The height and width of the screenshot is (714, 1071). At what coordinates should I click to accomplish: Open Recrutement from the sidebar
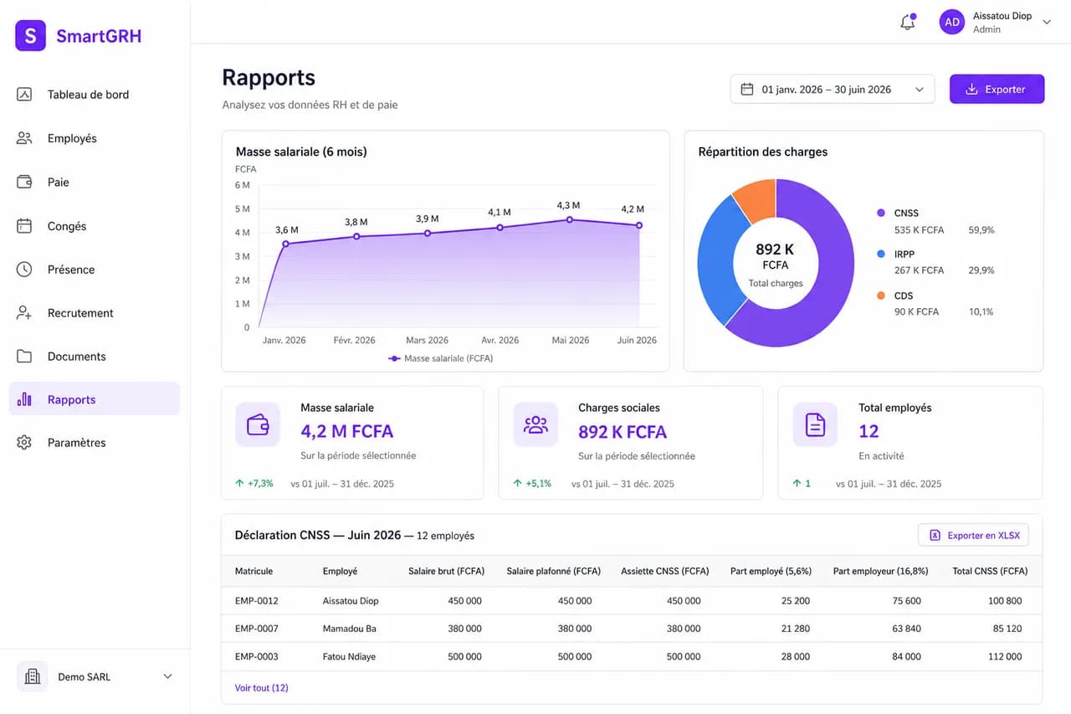pos(94,313)
